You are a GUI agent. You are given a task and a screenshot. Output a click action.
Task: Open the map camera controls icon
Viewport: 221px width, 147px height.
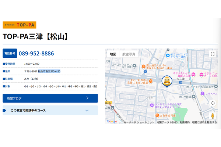pos(213,103)
